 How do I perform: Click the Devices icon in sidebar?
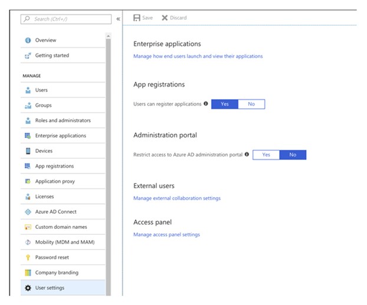28,151
